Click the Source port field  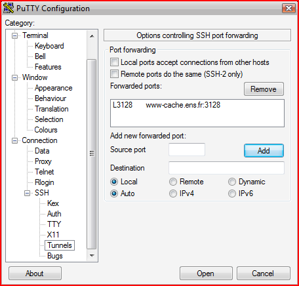[187, 150]
